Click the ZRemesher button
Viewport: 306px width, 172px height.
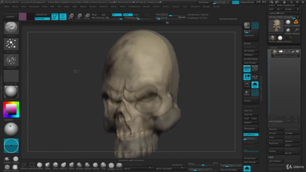tap(251, 129)
